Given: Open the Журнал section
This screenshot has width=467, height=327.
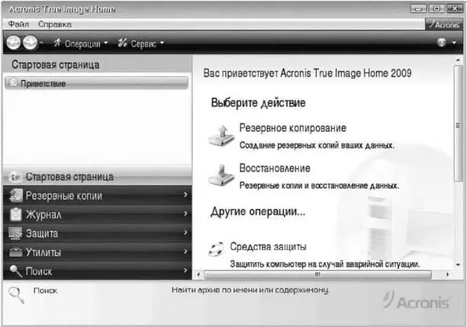Looking at the screenshot, I should coord(97,214).
